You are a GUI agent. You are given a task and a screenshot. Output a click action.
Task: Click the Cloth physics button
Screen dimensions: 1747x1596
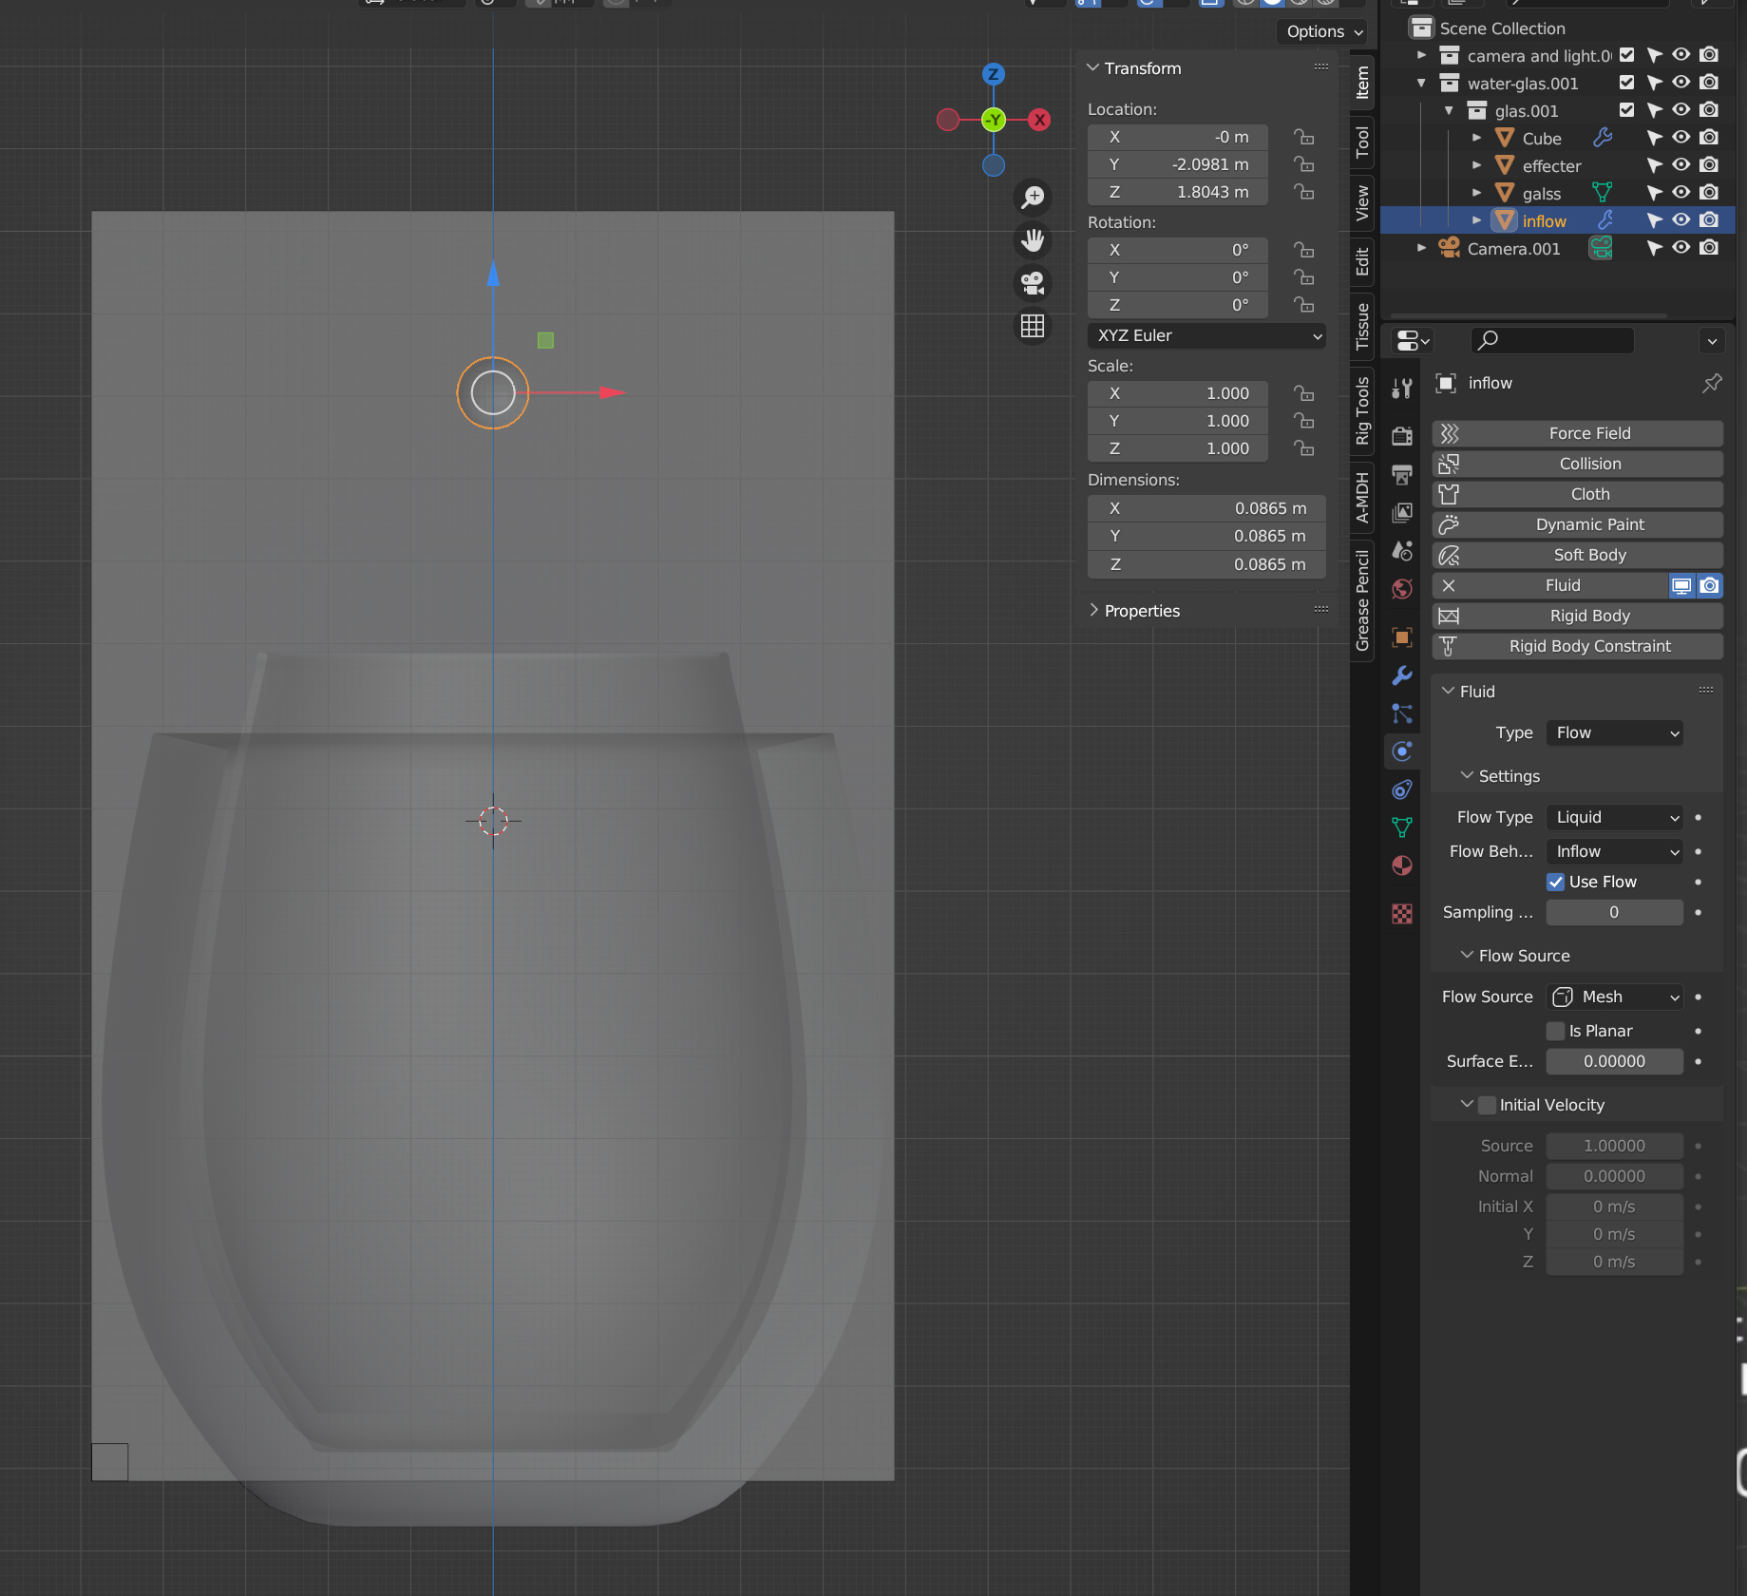(x=1588, y=494)
